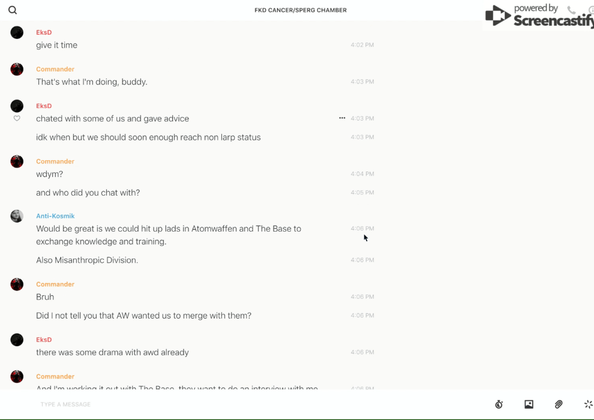594x420 pixels.
Task: Click the Anti-Kosmik username
Action: coord(55,216)
